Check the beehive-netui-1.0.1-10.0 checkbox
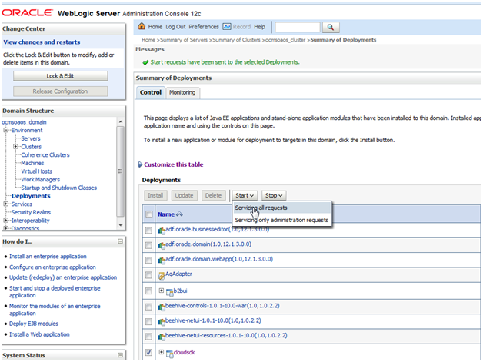This screenshot has height=362, width=483. [148, 322]
